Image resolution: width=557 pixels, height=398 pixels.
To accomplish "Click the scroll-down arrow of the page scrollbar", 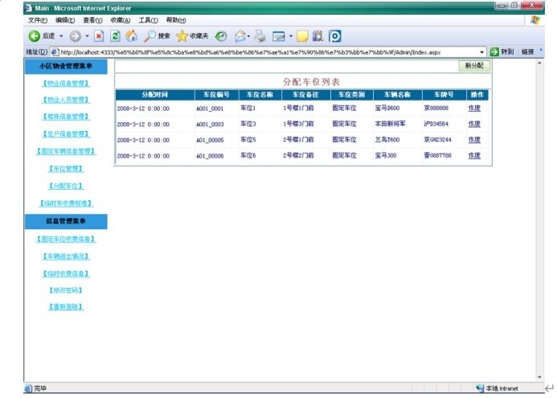I will (539, 377).
